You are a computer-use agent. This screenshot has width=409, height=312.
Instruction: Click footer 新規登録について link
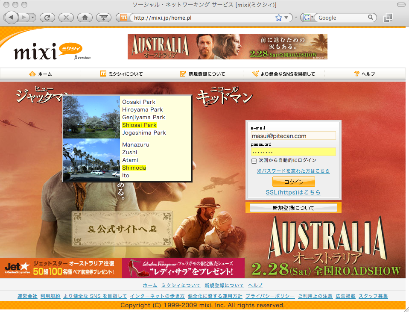pyautogui.click(x=224, y=286)
